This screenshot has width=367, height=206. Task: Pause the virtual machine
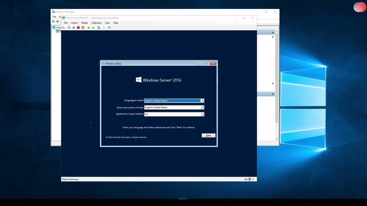point(89,28)
